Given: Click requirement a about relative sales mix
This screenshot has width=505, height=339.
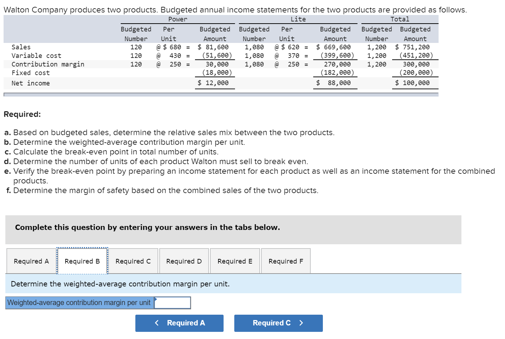Looking at the screenshot, I should [169, 133].
